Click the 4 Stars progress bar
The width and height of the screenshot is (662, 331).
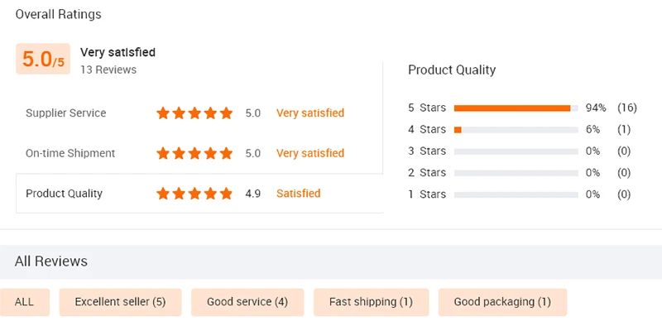pyautogui.click(x=516, y=130)
